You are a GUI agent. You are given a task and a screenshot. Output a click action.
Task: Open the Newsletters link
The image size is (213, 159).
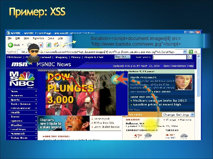pyautogui.click(x=179, y=66)
